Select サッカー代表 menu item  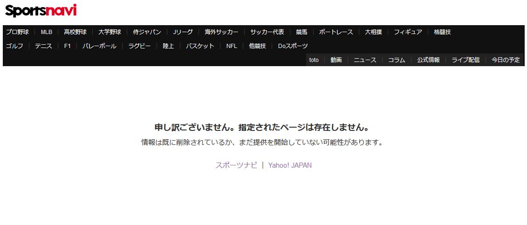[267, 32]
